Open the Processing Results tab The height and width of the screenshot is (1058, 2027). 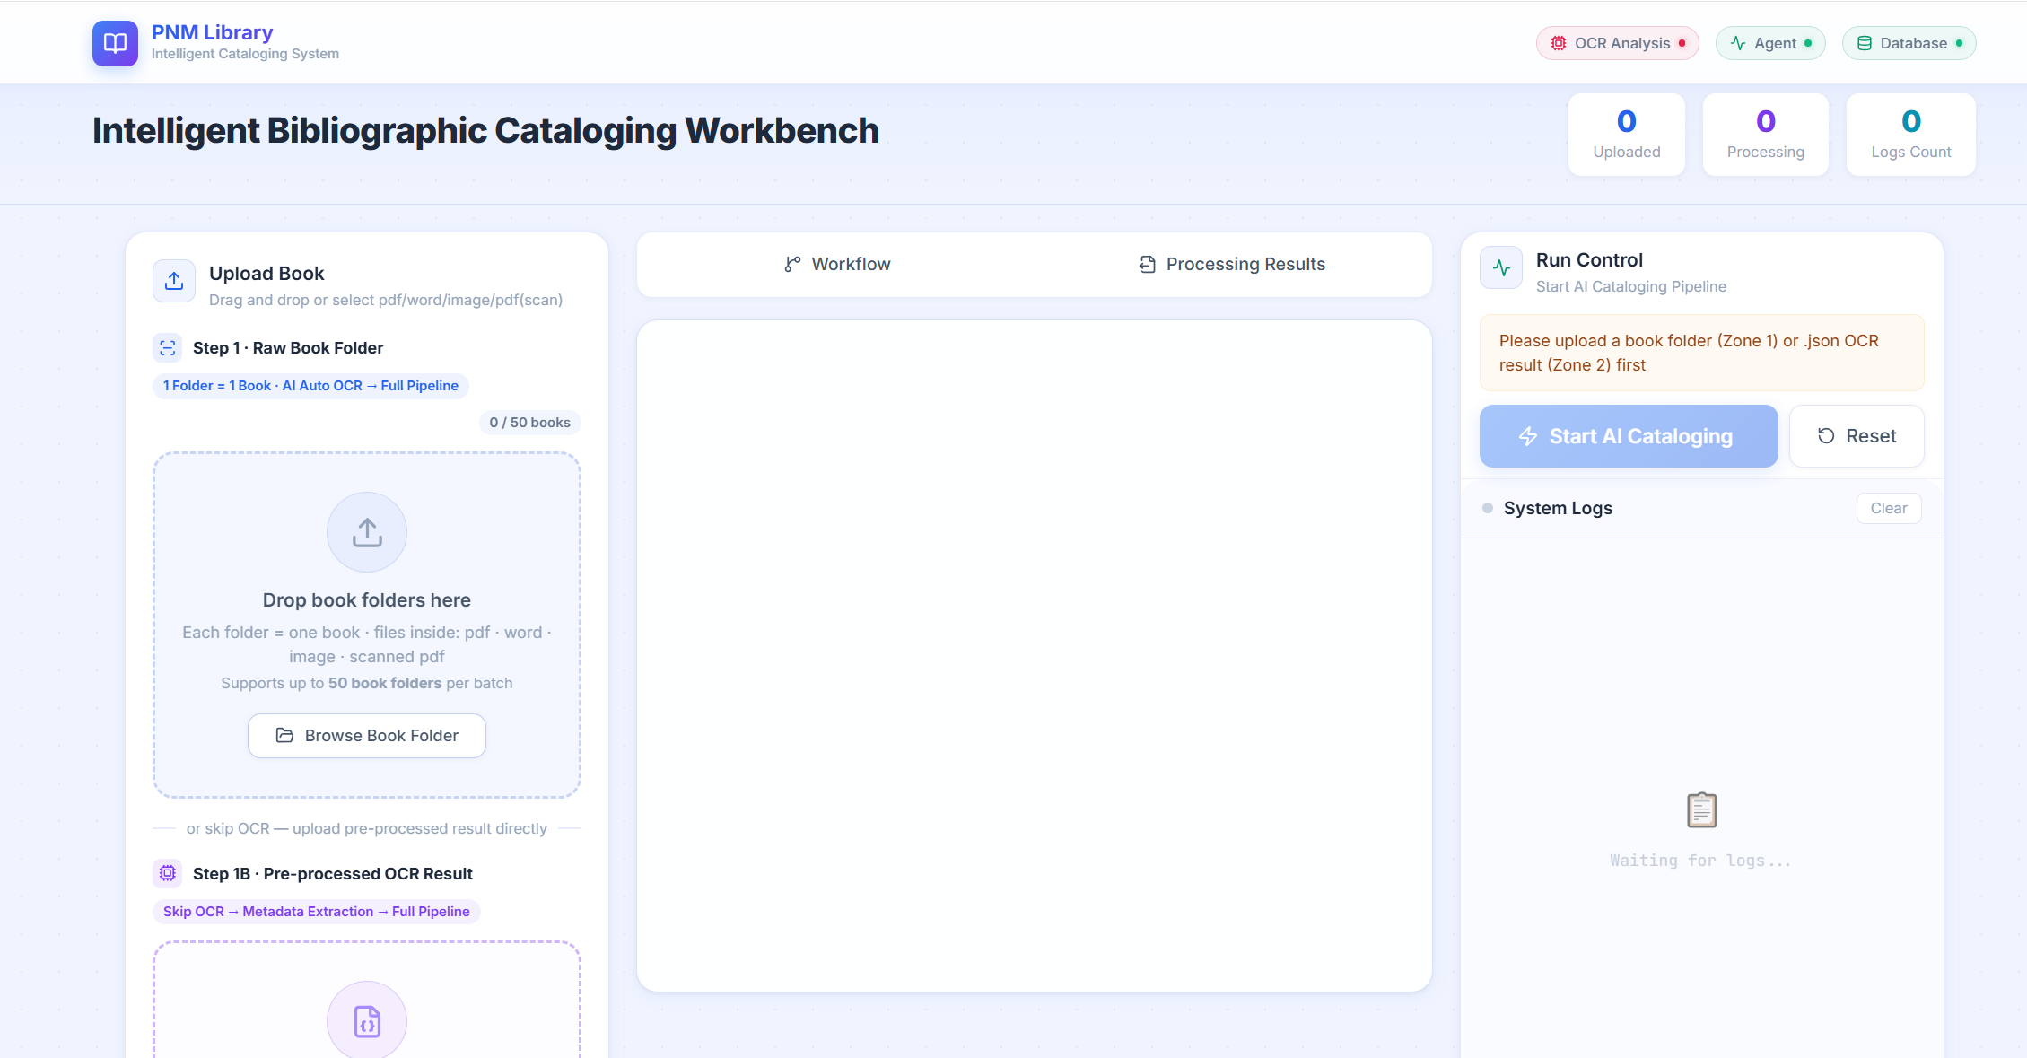click(x=1232, y=264)
